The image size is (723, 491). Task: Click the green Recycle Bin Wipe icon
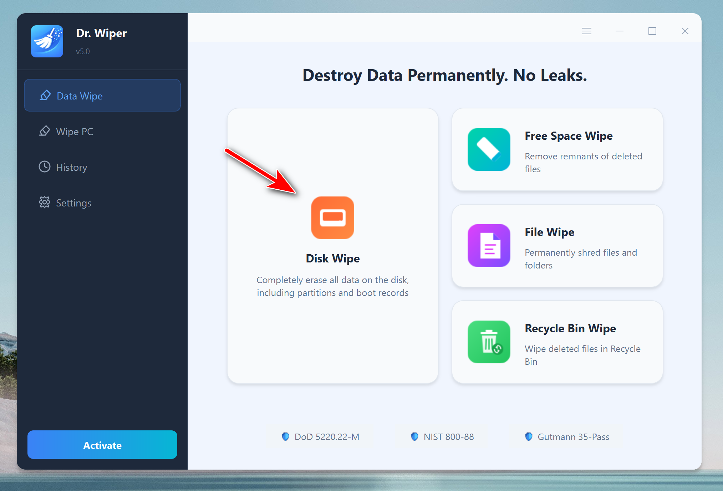click(489, 342)
